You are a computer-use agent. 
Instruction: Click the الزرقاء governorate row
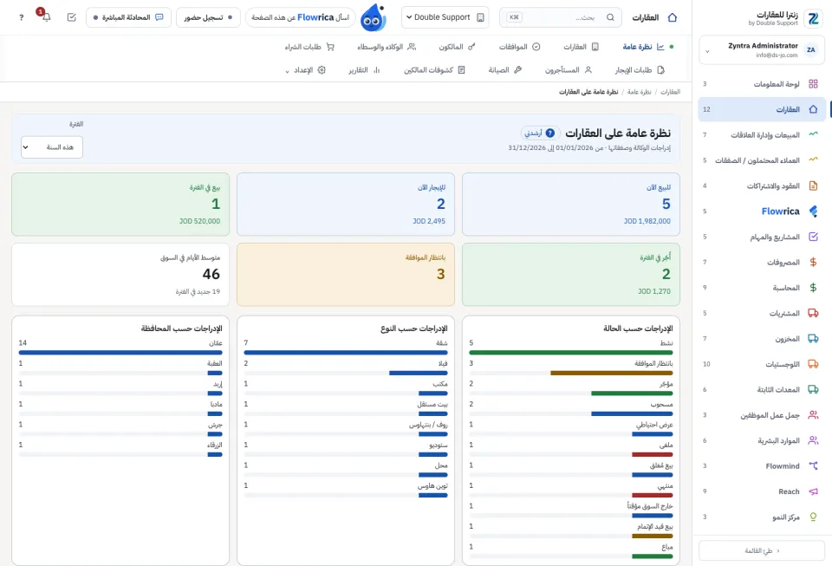(120, 449)
